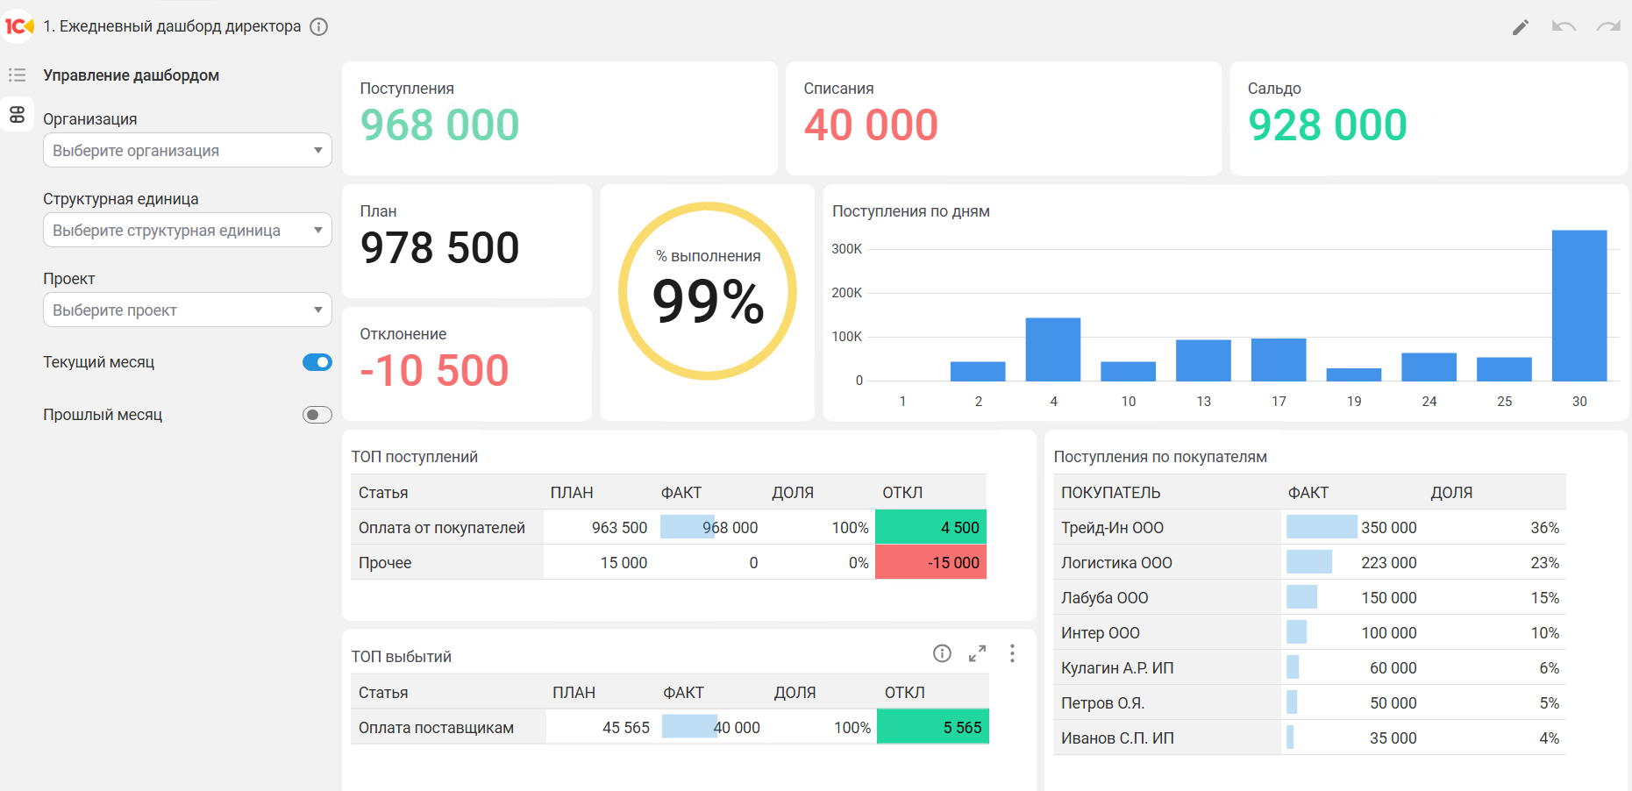
Task: Expand the ТОП выбытий widget to fullscreen
Action: click(977, 653)
